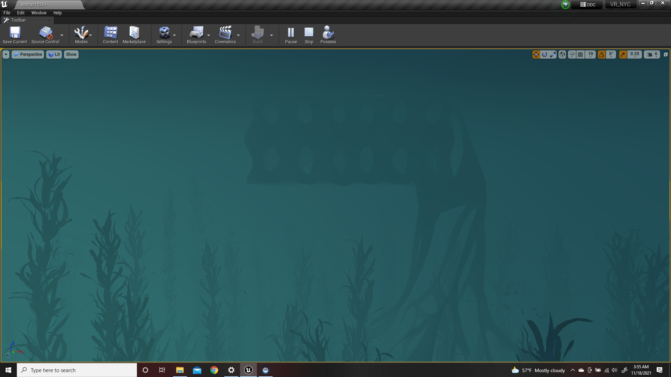Stop the play session
This screenshot has width=671, height=377.
pyautogui.click(x=309, y=35)
